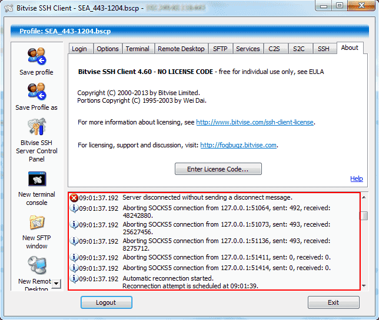Screen dimensions: 379x320
Task: Open New Remote Desktop icon
Action: pyautogui.click(x=36, y=265)
